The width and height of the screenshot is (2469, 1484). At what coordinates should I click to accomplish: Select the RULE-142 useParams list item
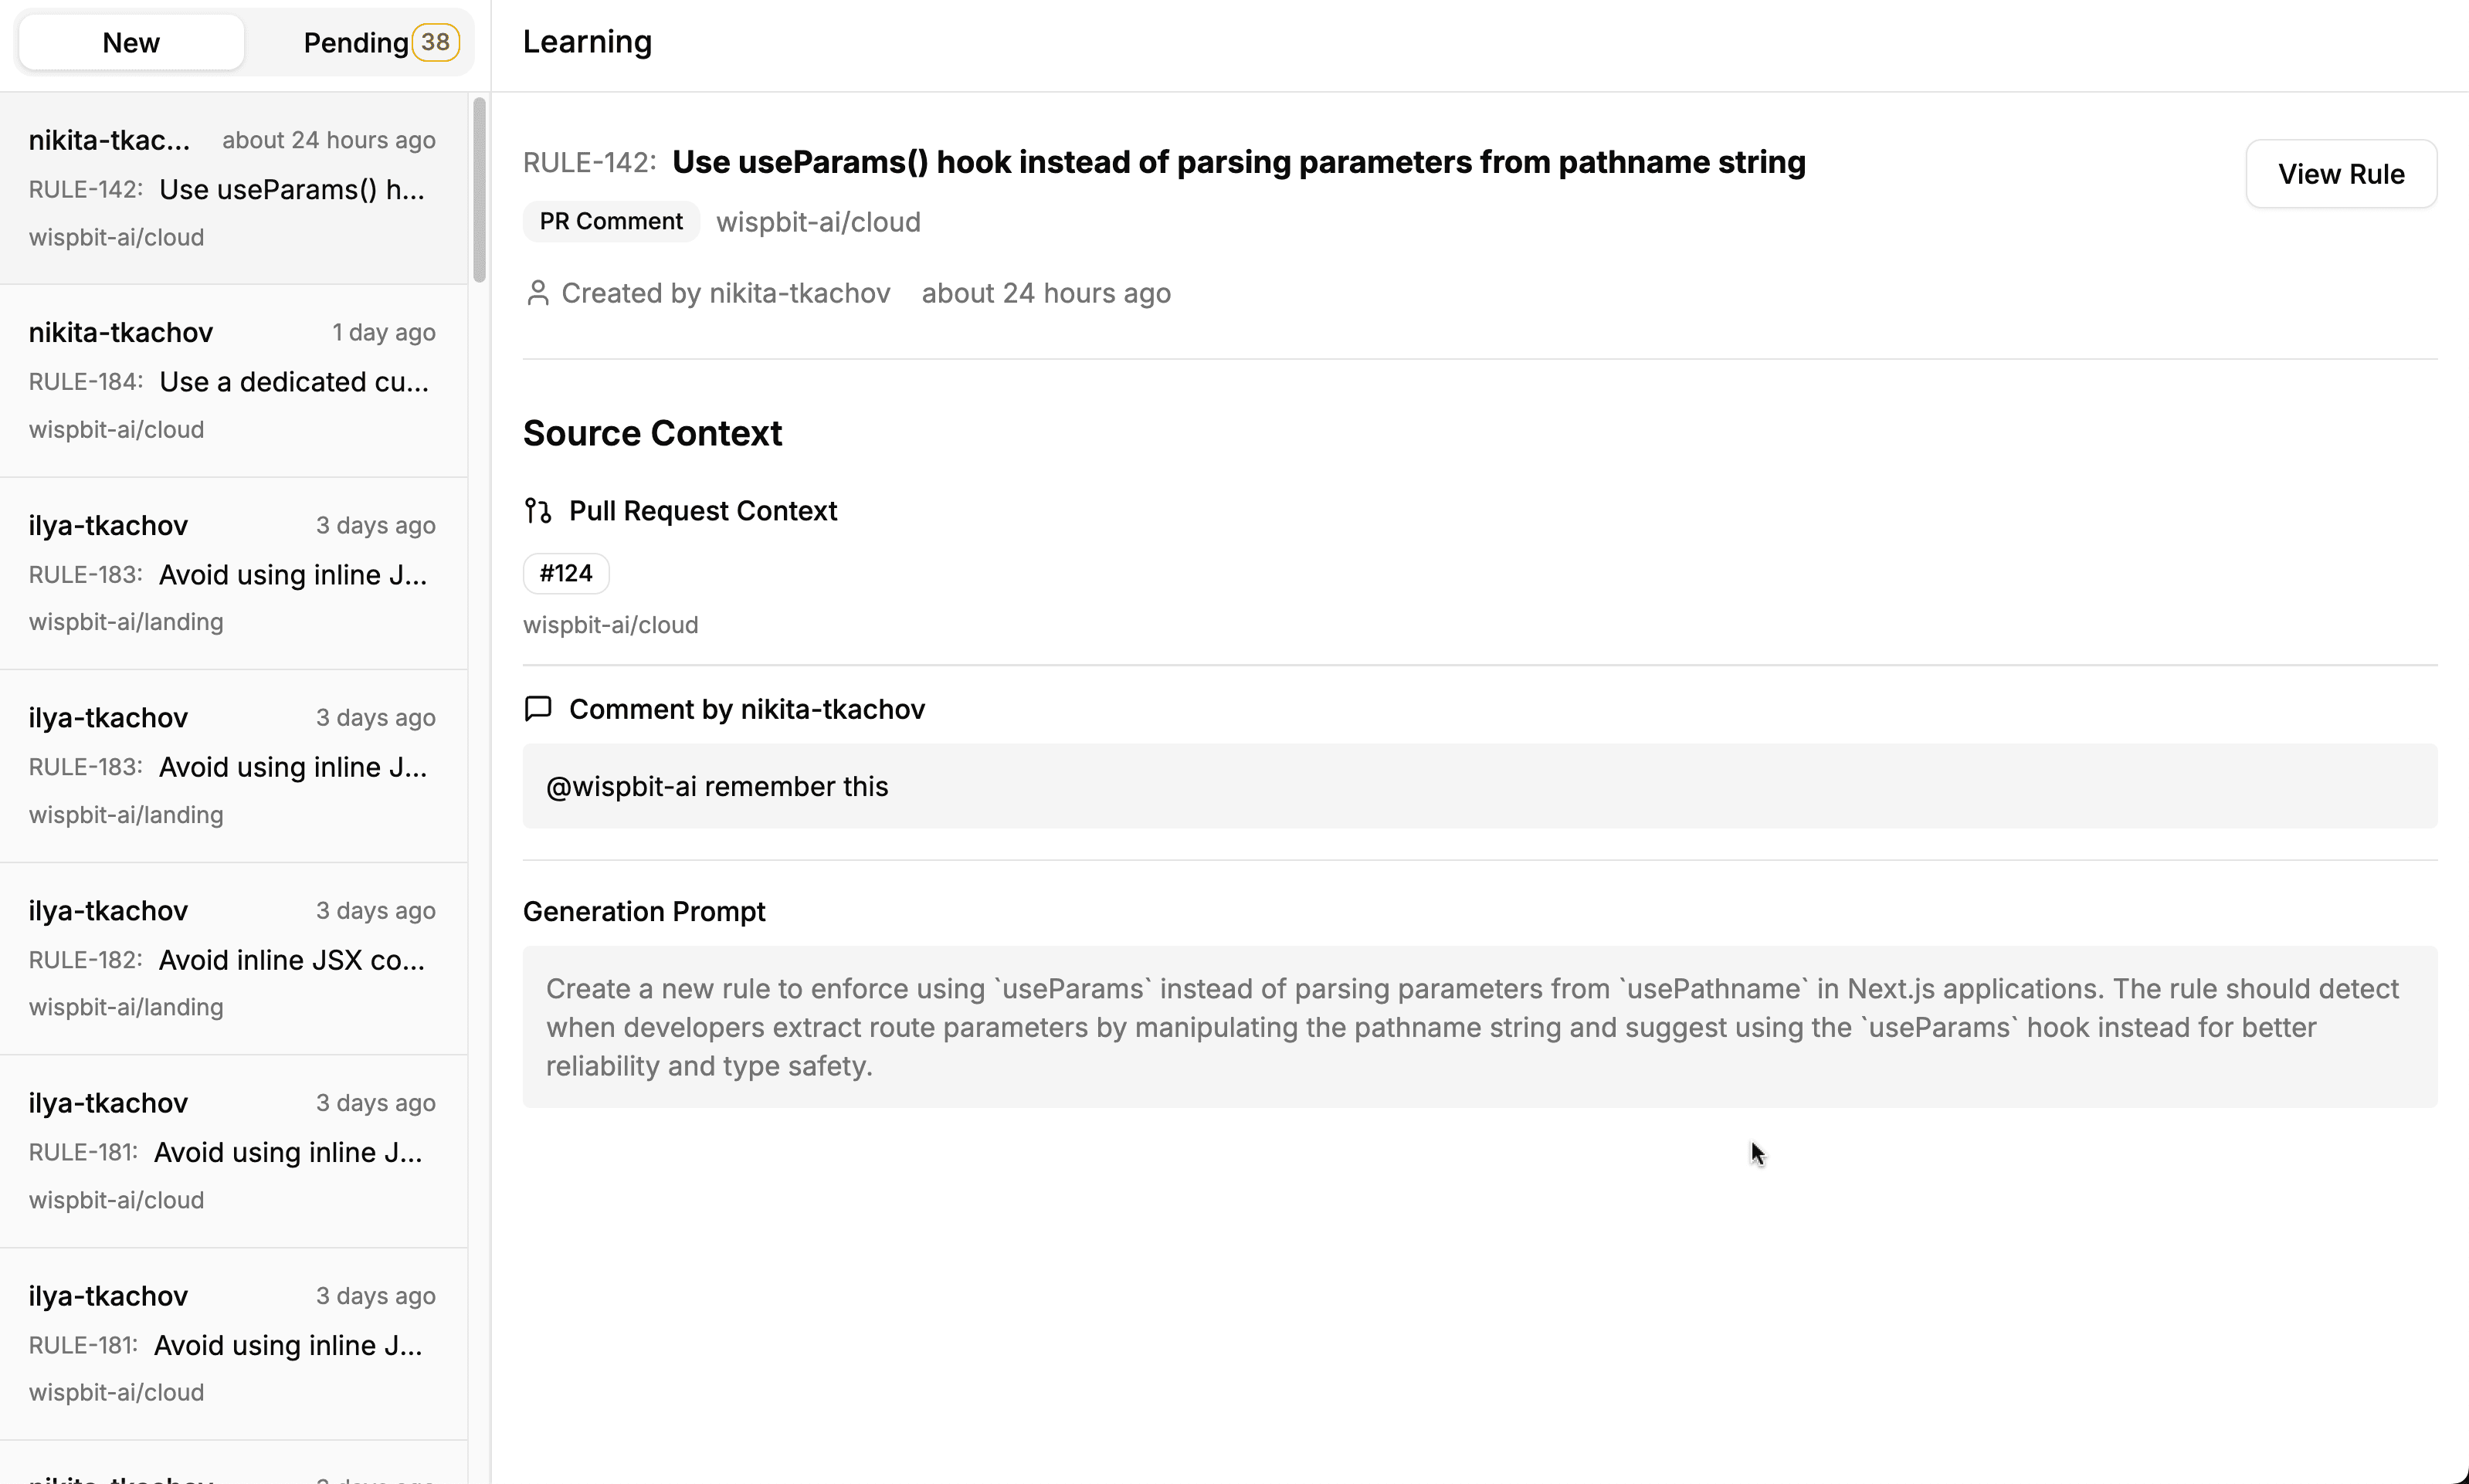pos(232,189)
